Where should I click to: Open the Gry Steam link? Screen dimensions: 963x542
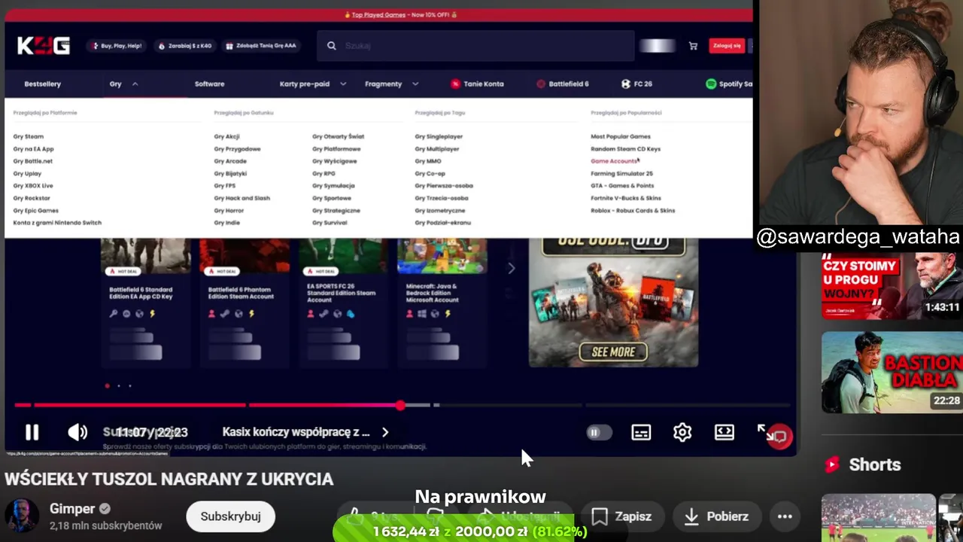(28, 136)
